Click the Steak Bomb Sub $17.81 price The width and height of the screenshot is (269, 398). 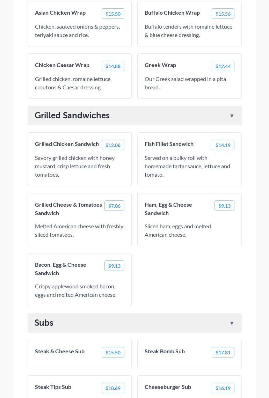(223, 353)
